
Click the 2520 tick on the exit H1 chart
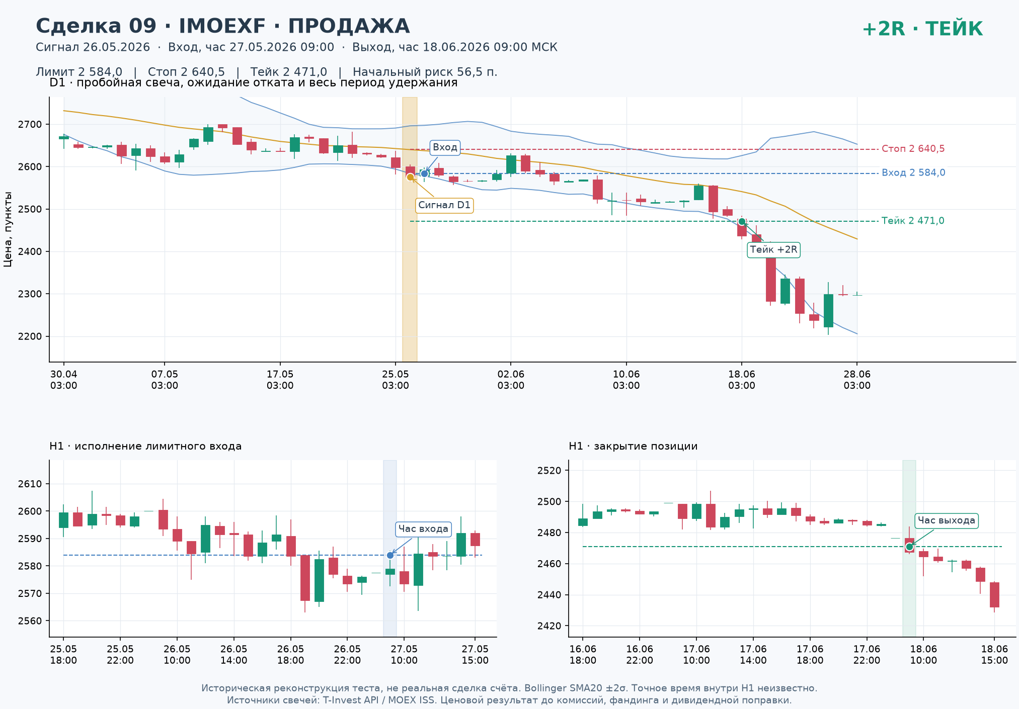pyautogui.click(x=550, y=471)
